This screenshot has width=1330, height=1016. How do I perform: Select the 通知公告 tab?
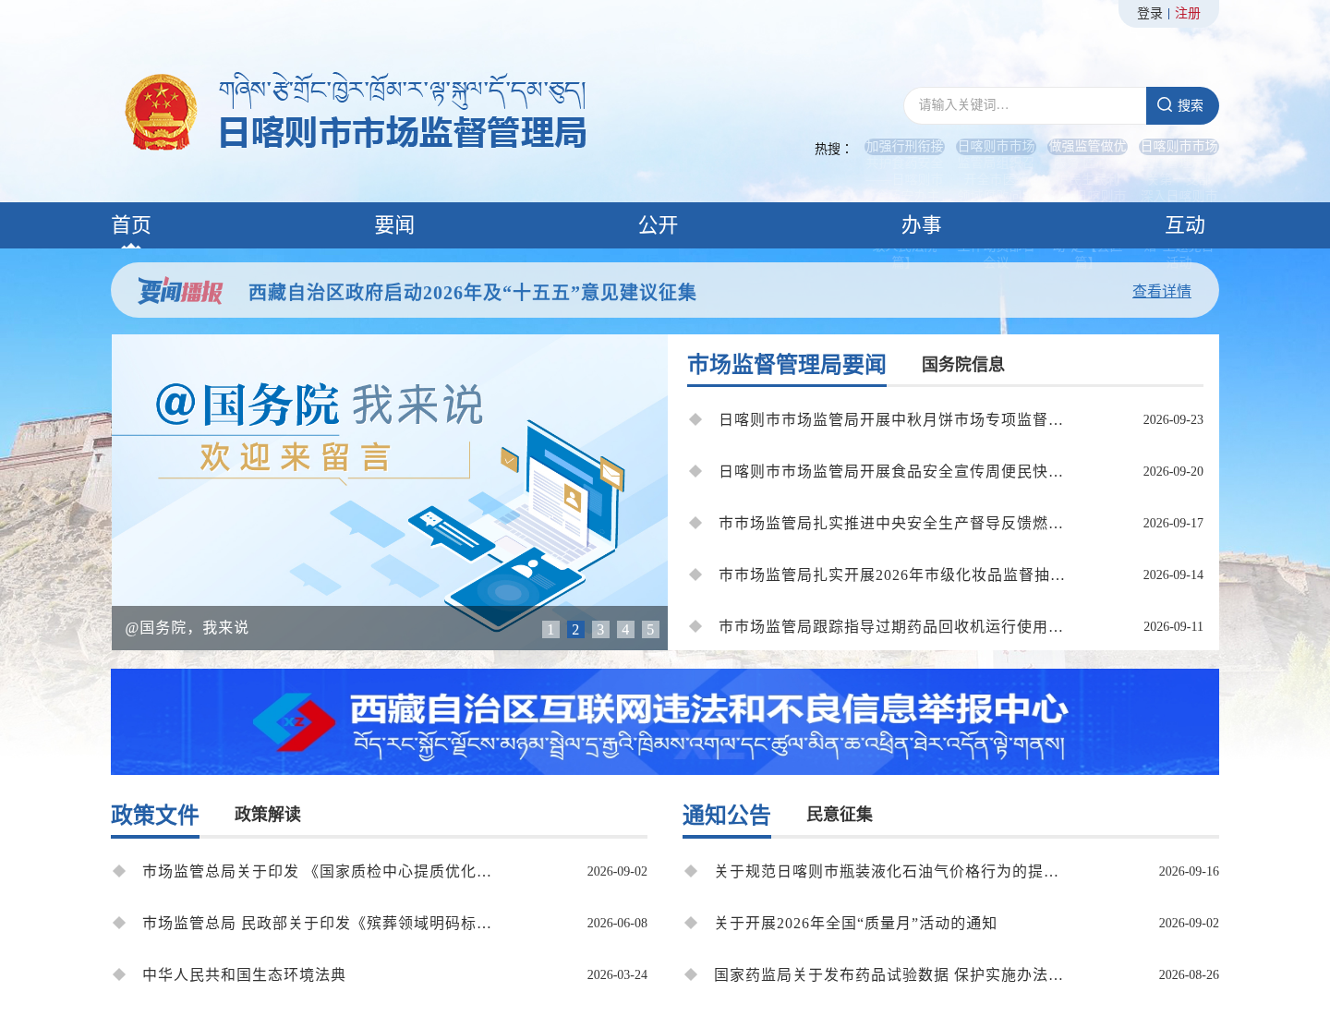(x=727, y=815)
